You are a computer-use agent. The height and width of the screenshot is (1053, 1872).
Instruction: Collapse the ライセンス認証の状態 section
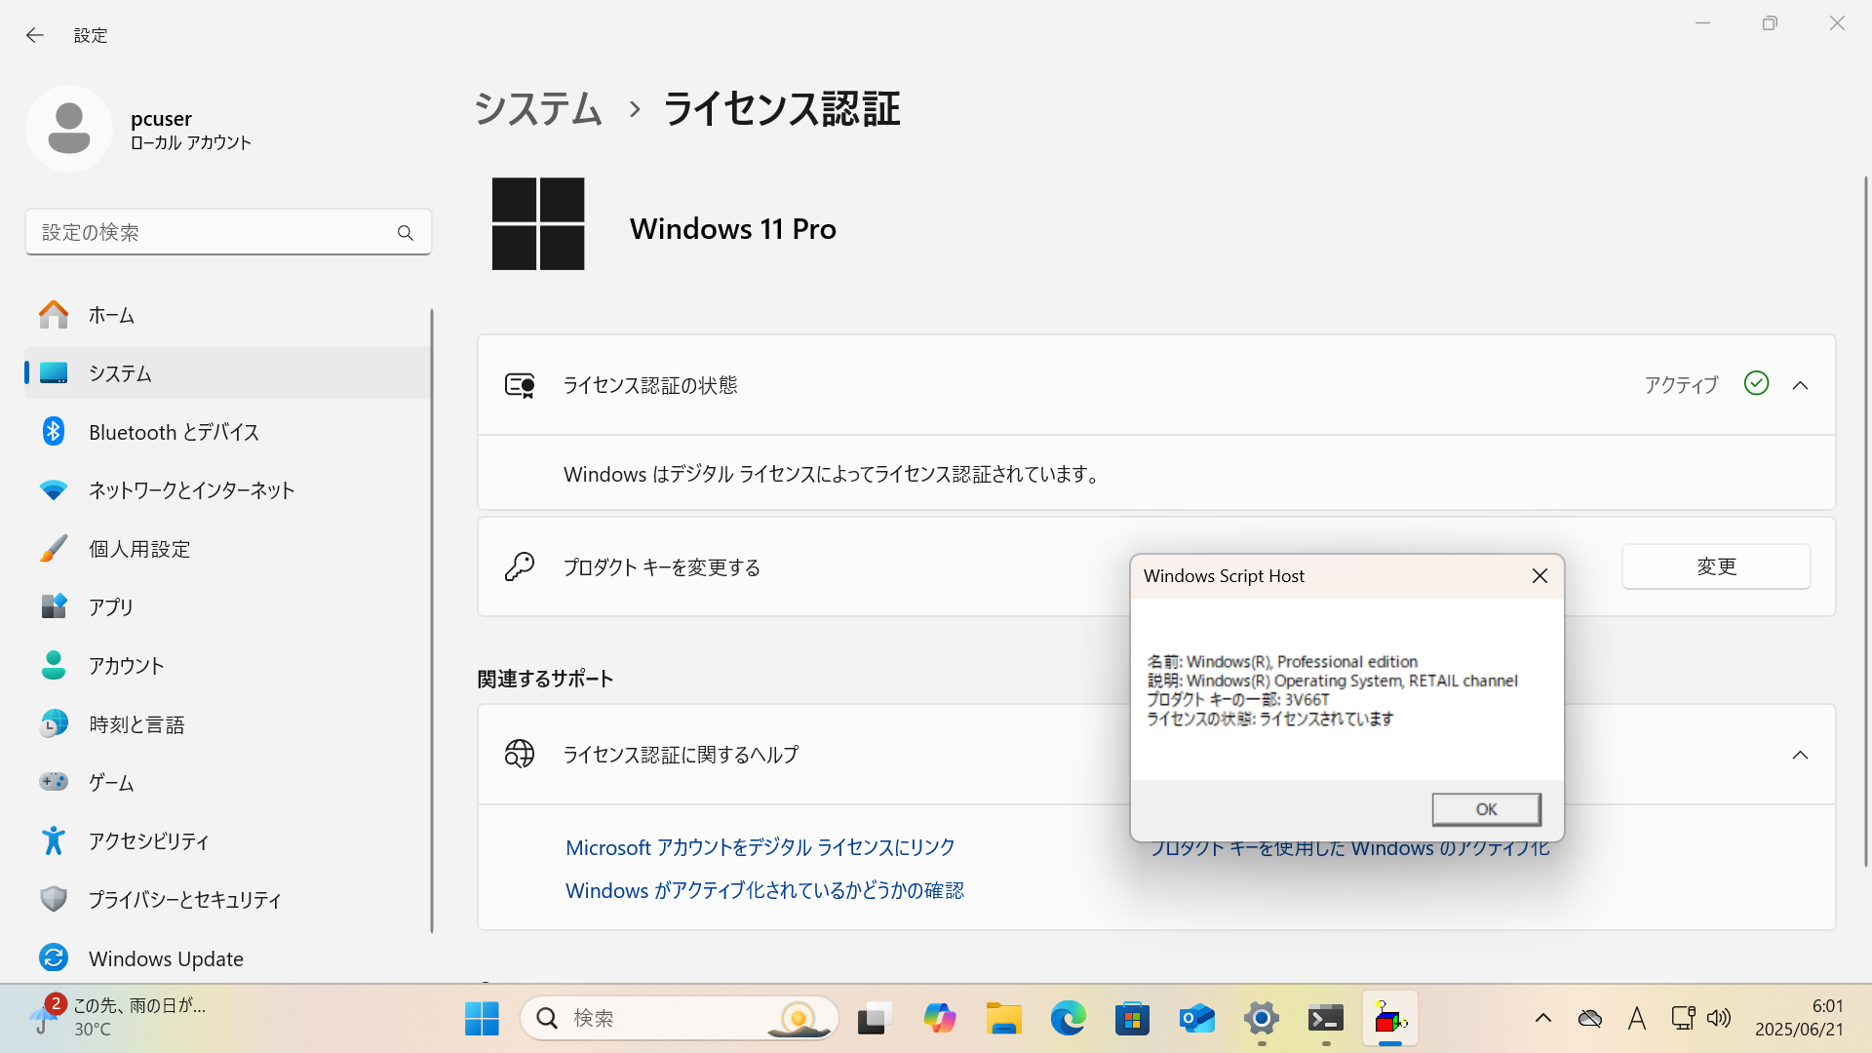coord(1800,385)
